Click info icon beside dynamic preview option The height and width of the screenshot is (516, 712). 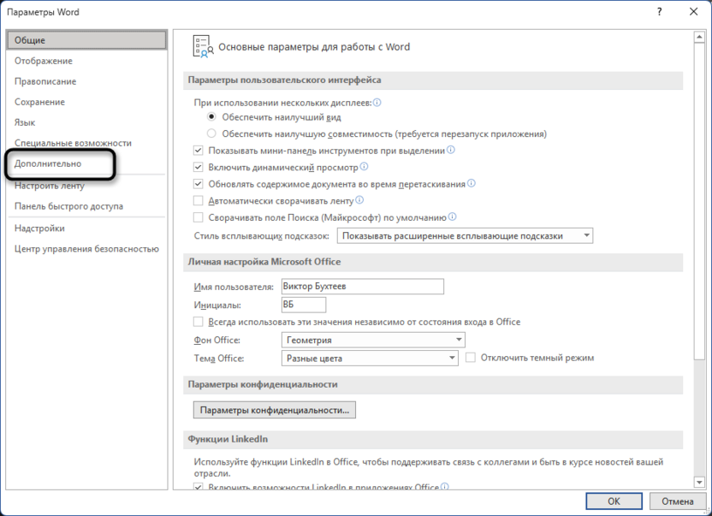pyautogui.click(x=364, y=167)
